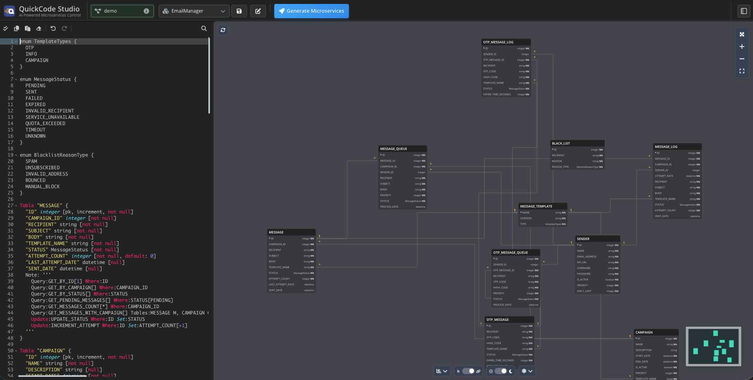Click the save (floppy disk) icon
This screenshot has height=380, width=753.
pyautogui.click(x=239, y=11)
